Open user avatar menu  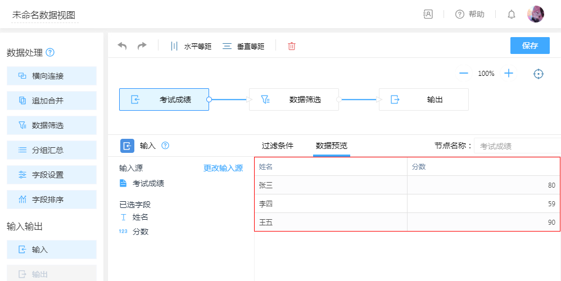click(x=535, y=15)
